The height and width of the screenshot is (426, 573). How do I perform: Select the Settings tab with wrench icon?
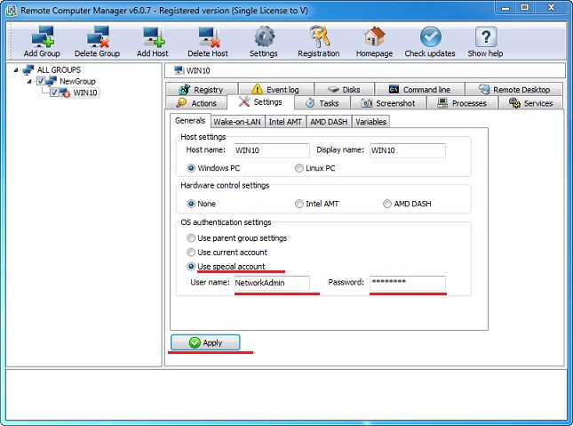click(x=260, y=102)
